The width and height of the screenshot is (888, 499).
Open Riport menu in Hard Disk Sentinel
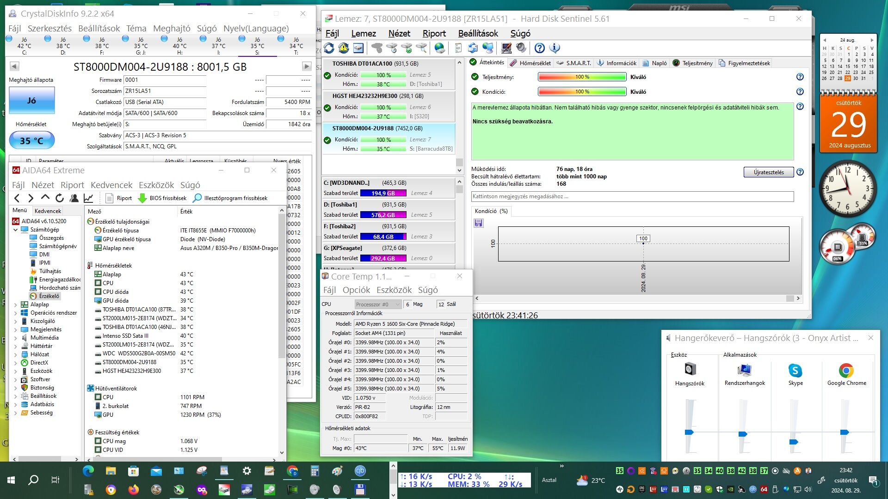(x=434, y=34)
